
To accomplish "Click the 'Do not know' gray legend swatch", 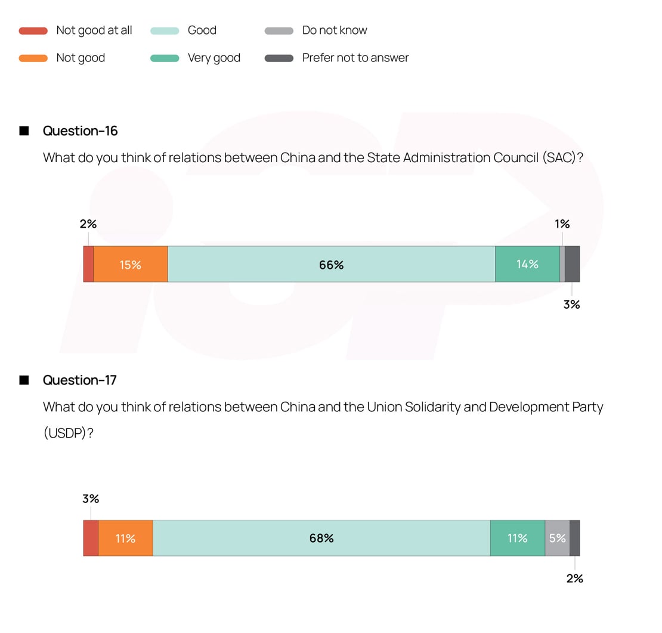I will [x=279, y=30].
